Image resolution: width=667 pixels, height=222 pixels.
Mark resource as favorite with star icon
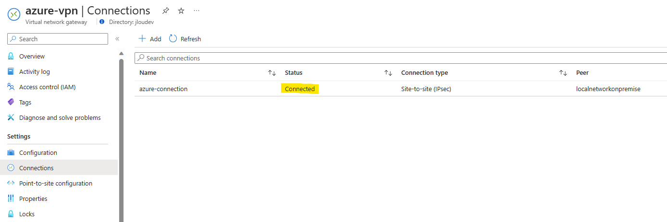pos(181,11)
